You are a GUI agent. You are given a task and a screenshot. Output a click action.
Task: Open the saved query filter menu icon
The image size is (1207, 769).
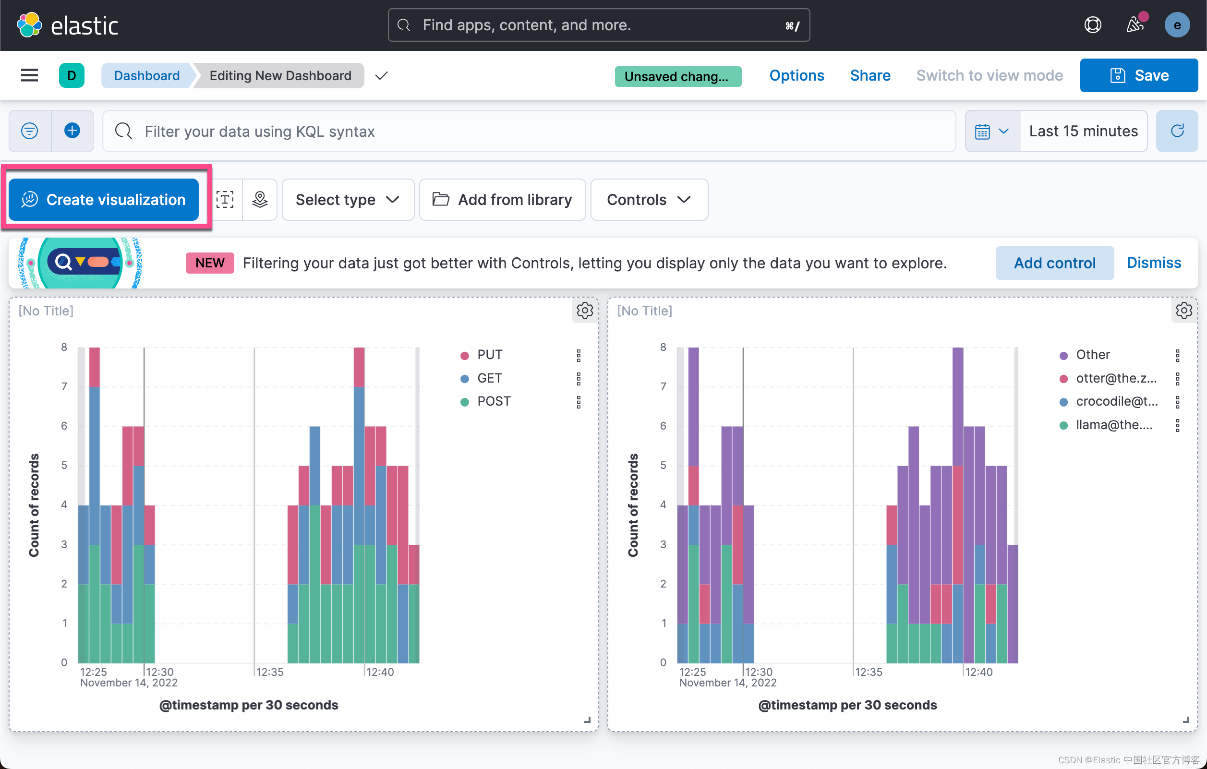(30, 131)
